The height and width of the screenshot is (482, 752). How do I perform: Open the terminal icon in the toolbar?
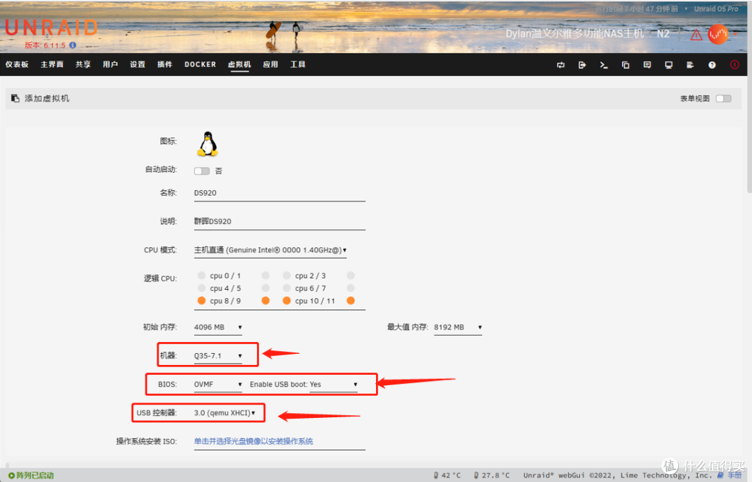click(604, 65)
